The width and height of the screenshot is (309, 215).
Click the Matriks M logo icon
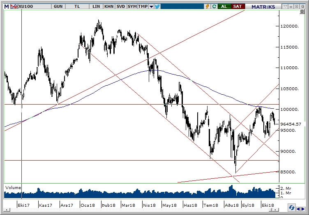(7, 7)
